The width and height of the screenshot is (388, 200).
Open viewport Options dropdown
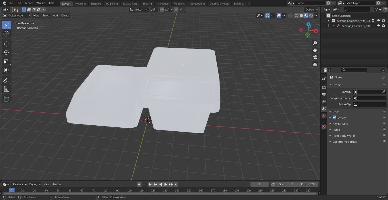pos(312,10)
